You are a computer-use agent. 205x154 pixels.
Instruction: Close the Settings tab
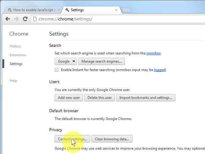click(x=116, y=10)
